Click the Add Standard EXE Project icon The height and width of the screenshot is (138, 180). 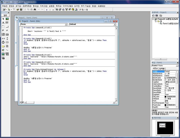[4, 10]
